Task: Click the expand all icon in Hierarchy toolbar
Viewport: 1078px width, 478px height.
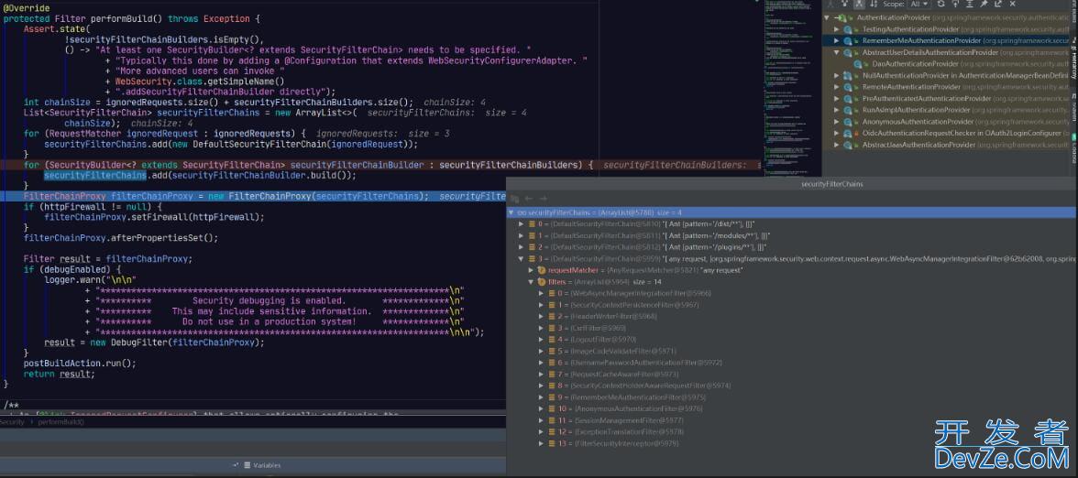Action: [970, 4]
